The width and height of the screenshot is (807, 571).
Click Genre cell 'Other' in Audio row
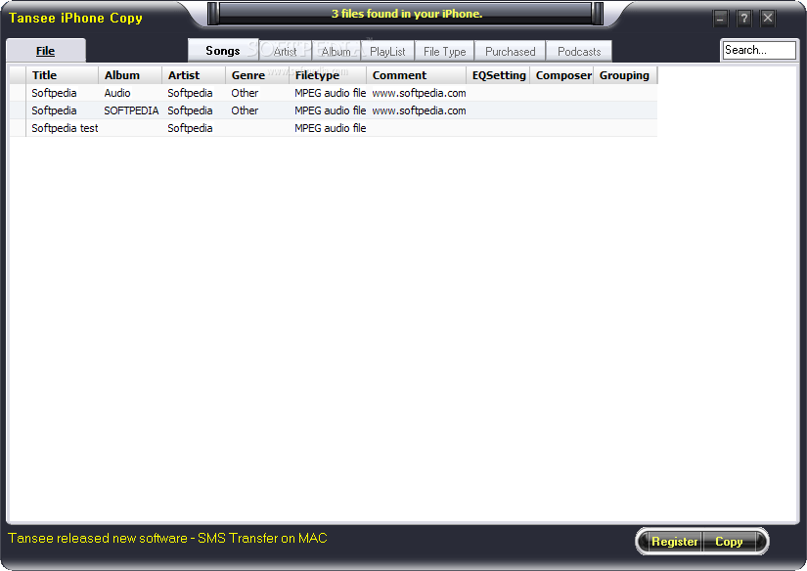(x=245, y=93)
